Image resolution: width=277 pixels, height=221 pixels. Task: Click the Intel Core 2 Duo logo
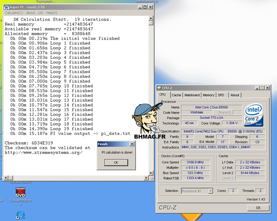click(253, 115)
